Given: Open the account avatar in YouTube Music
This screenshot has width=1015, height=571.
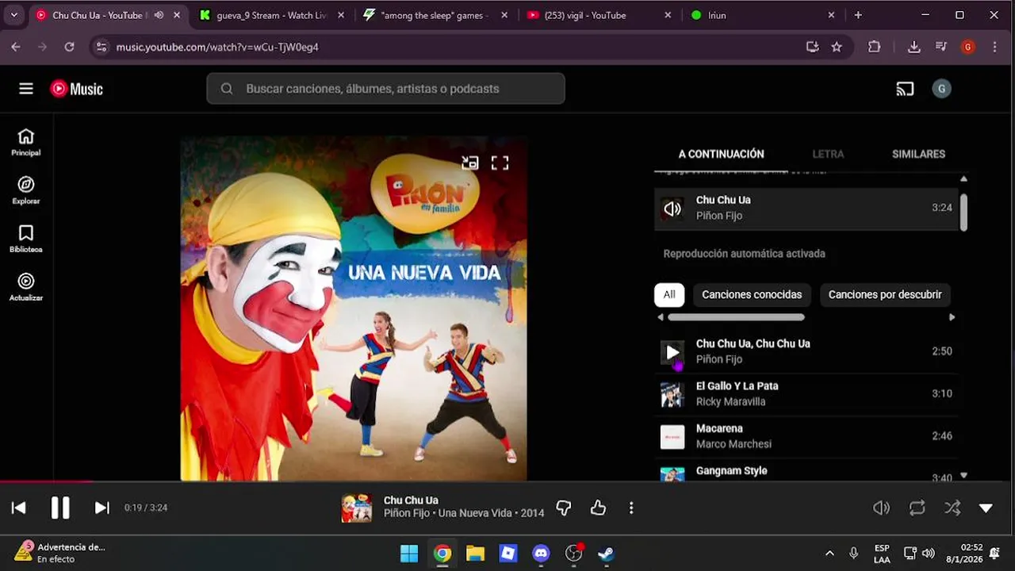Looking at the screenshot, I should coord(941,89).
